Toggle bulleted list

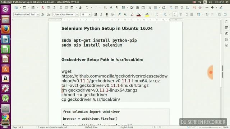[157, 14]
